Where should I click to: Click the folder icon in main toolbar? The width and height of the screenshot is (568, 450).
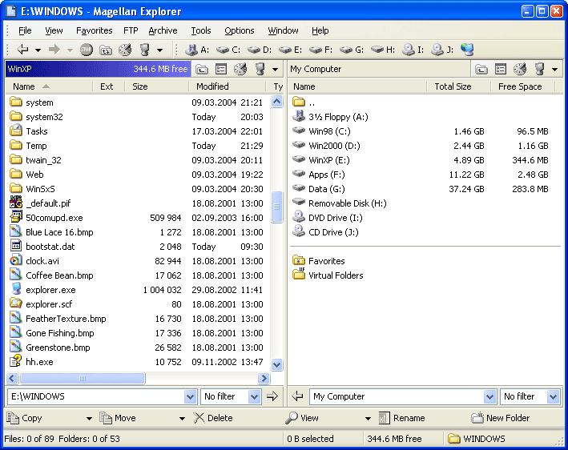point(106,50)
